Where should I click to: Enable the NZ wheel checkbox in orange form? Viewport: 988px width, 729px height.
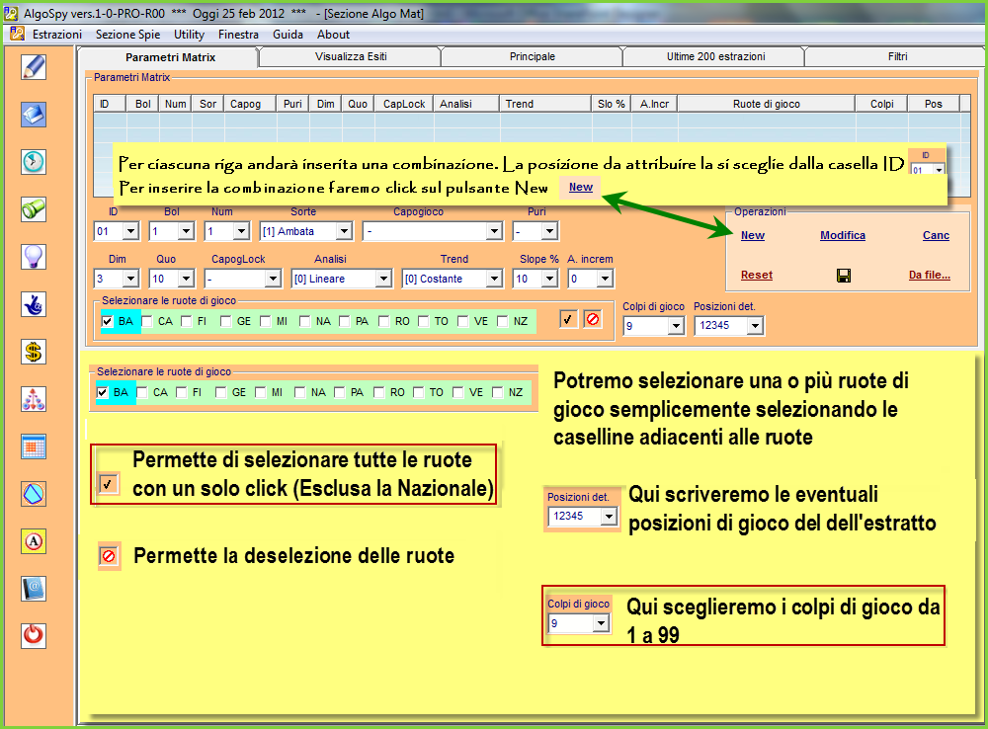point(502,321)
